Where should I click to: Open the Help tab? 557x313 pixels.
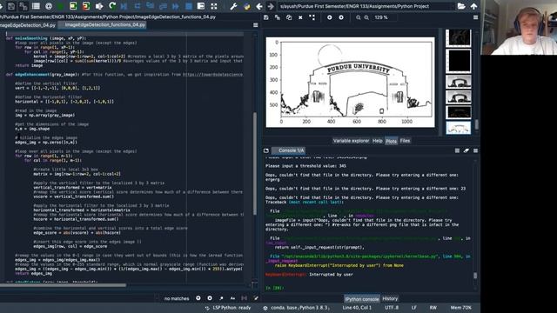pyautogui.click(x=377, y=141)
